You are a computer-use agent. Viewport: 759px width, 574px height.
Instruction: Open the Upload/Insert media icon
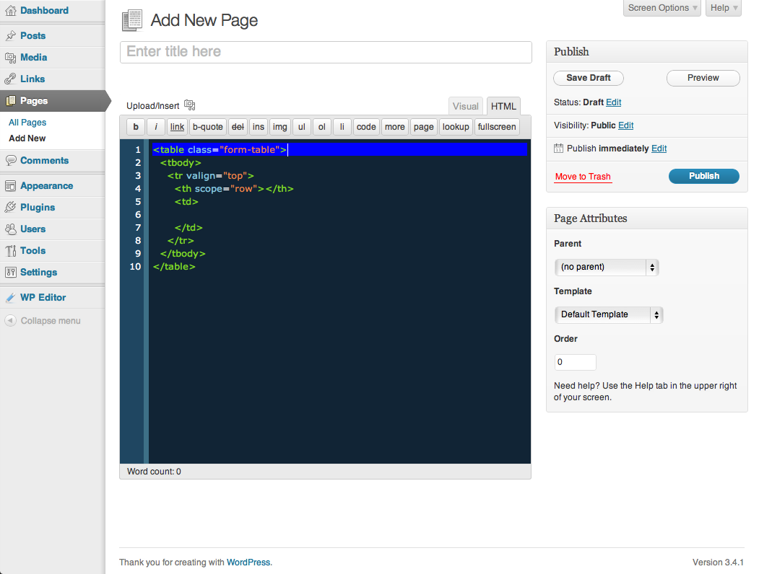[x=189, y=105]
